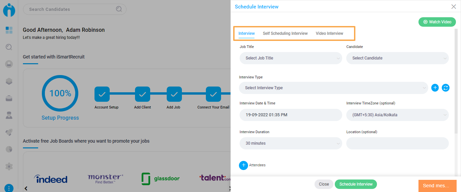Click the magnifier icon in Search Candidates
461x192 pixels.
point(119,9)
